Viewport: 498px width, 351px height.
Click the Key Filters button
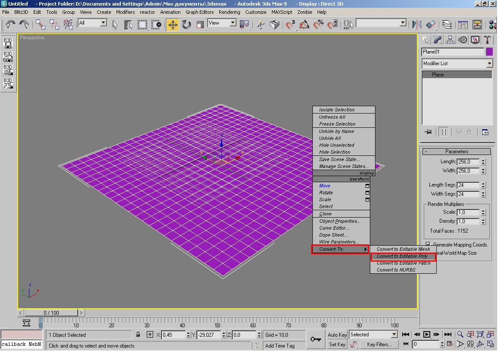pos(379,345)
